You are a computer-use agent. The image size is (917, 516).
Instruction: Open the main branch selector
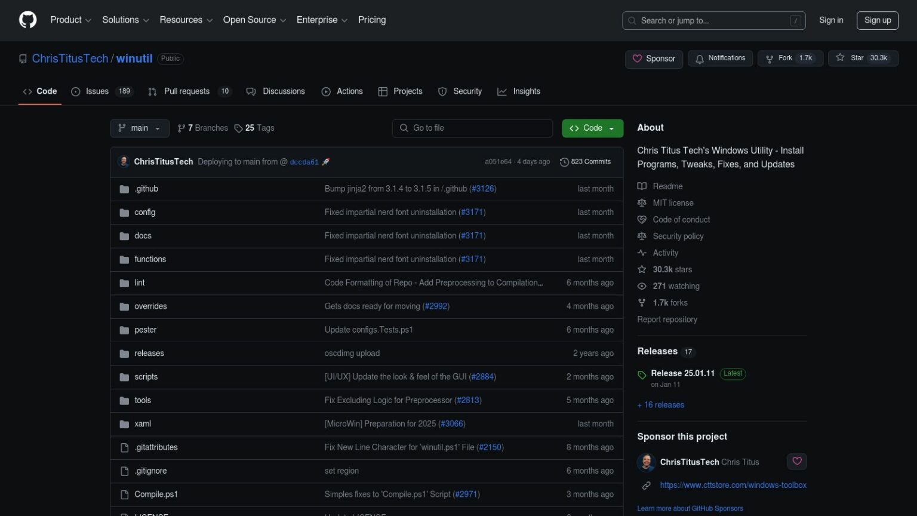tap(140, 128)
